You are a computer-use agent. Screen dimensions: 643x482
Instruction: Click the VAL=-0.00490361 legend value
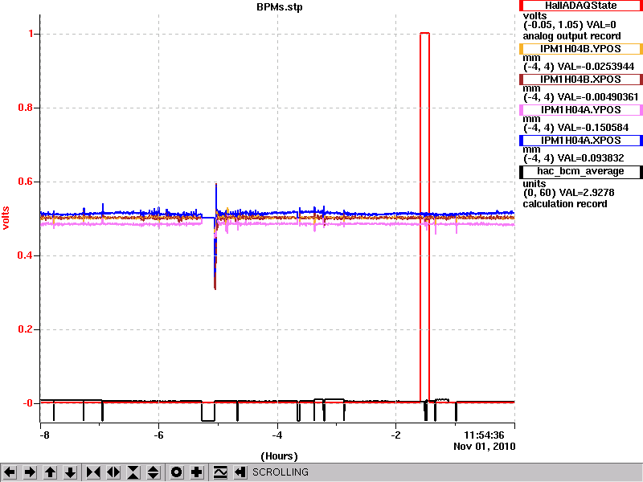click(598, 97)
